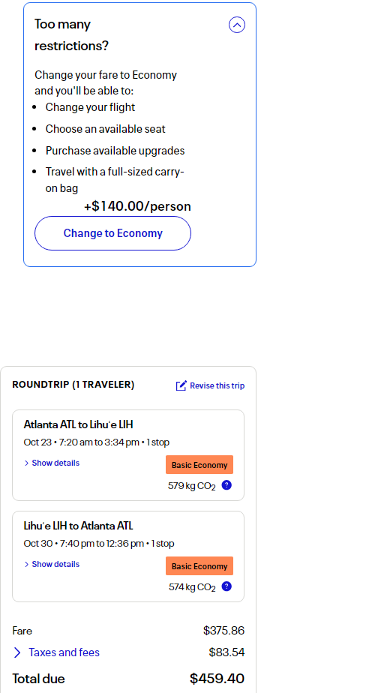Expand Show details for Lihu'e to Atlanta flight
This screenshot has height=693, width=375.
(52, 565)
